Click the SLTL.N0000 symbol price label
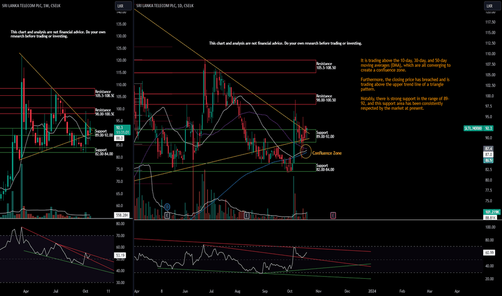The image size is (502, 296). coord(473,128)
